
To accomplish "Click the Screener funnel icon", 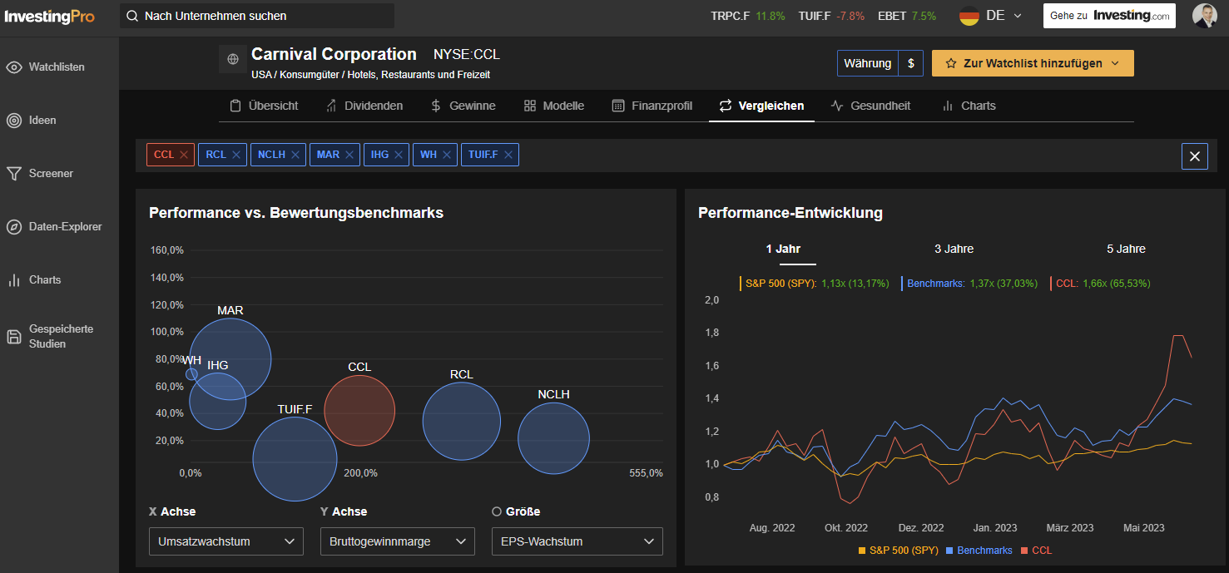I will 14,174.
